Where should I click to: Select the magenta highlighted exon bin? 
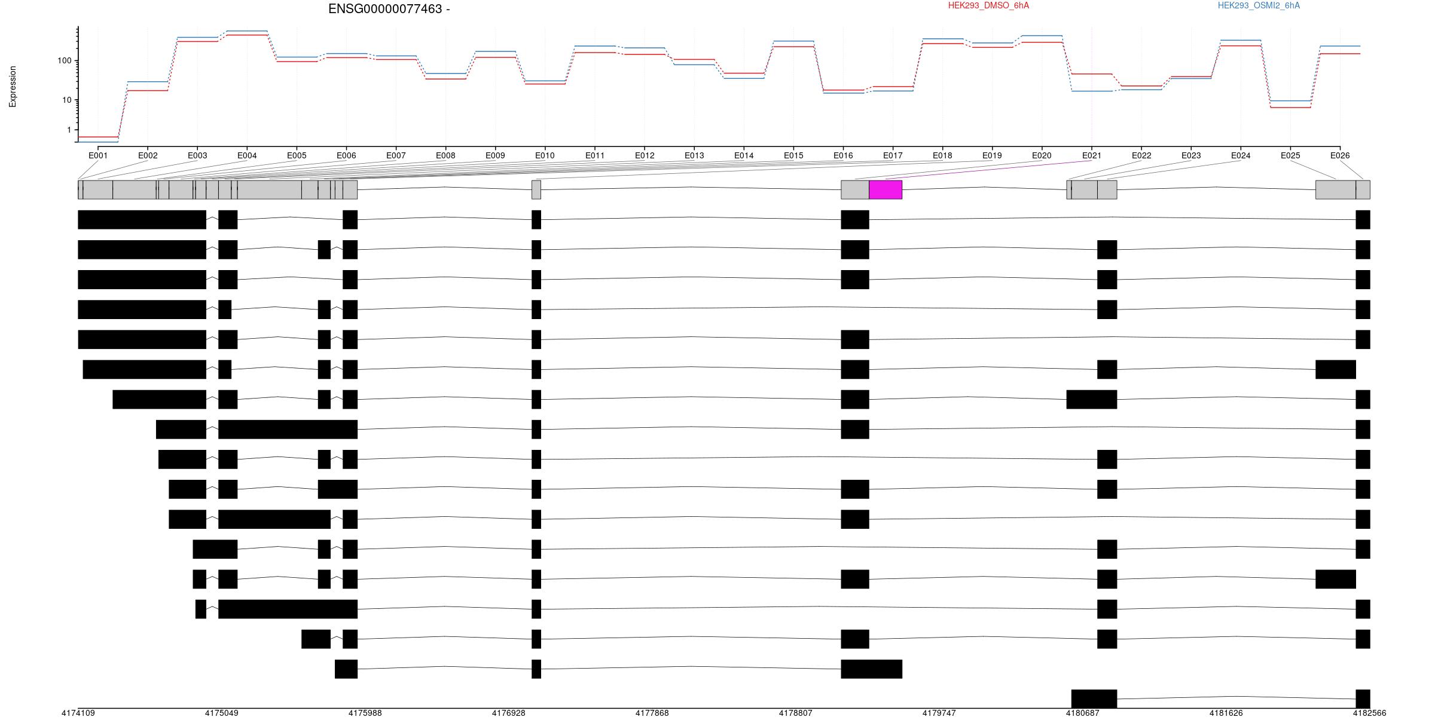(886, 190)
